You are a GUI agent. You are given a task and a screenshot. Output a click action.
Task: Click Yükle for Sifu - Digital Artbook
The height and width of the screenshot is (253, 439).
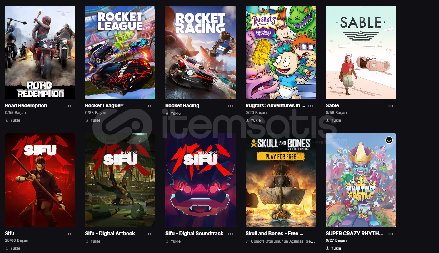[x=93, y=241]
